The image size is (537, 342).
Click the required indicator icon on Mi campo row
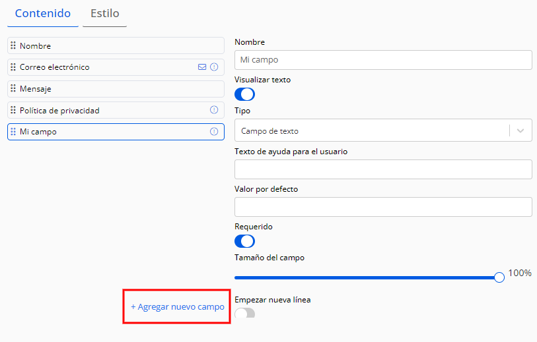tap(214, 132)
